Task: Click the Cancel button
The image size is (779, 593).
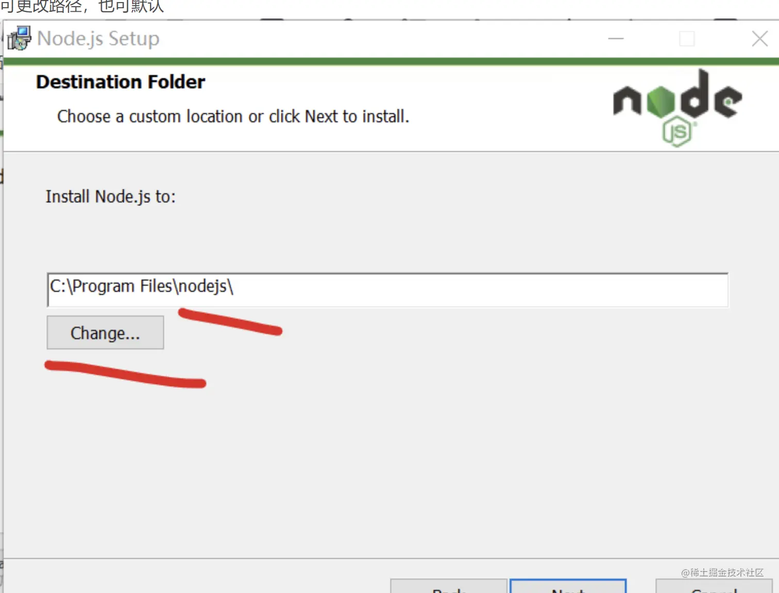Action: tap(714, 586)
